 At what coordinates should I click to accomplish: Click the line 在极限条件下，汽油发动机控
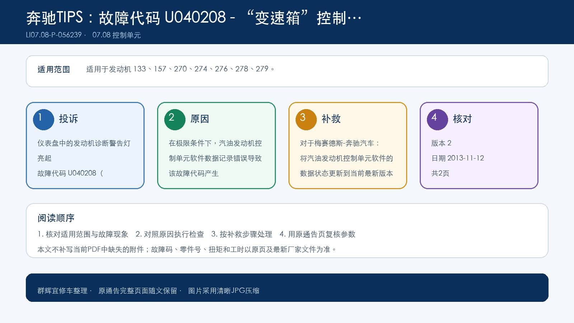(215, 143)
